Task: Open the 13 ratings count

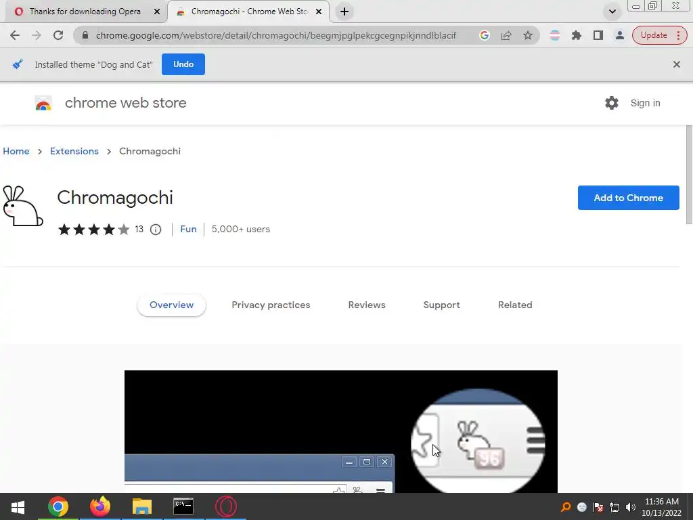Action: point(139,230)
